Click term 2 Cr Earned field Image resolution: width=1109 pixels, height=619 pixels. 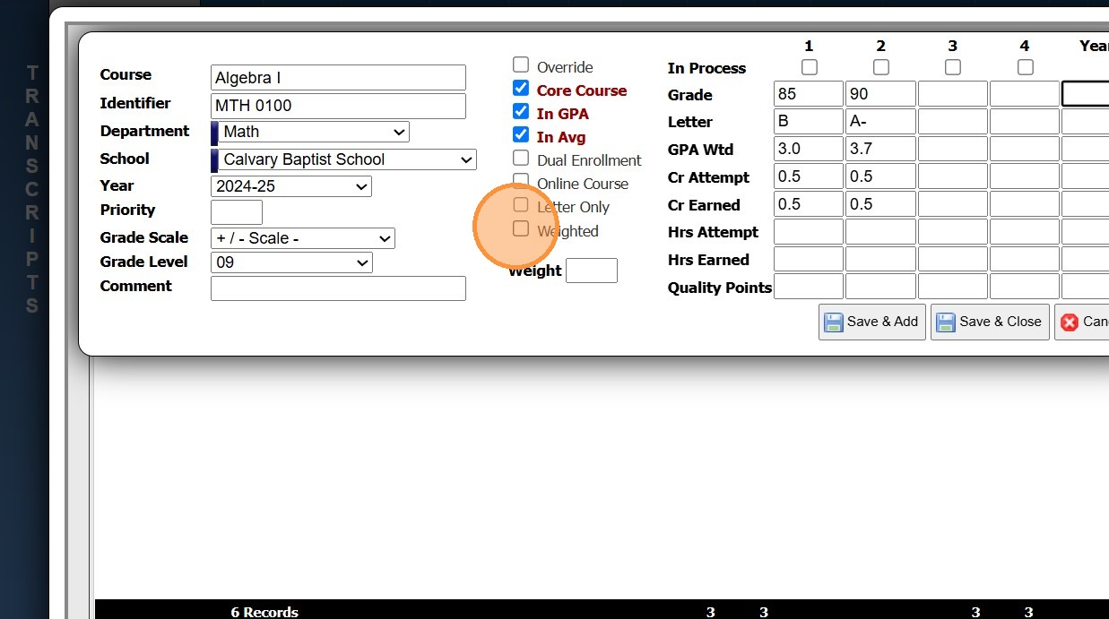(x=880, y=204)
